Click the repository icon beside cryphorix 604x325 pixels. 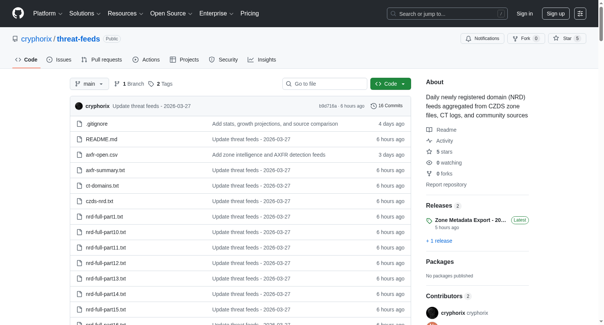pyautogui.click(x=15, y=39)
